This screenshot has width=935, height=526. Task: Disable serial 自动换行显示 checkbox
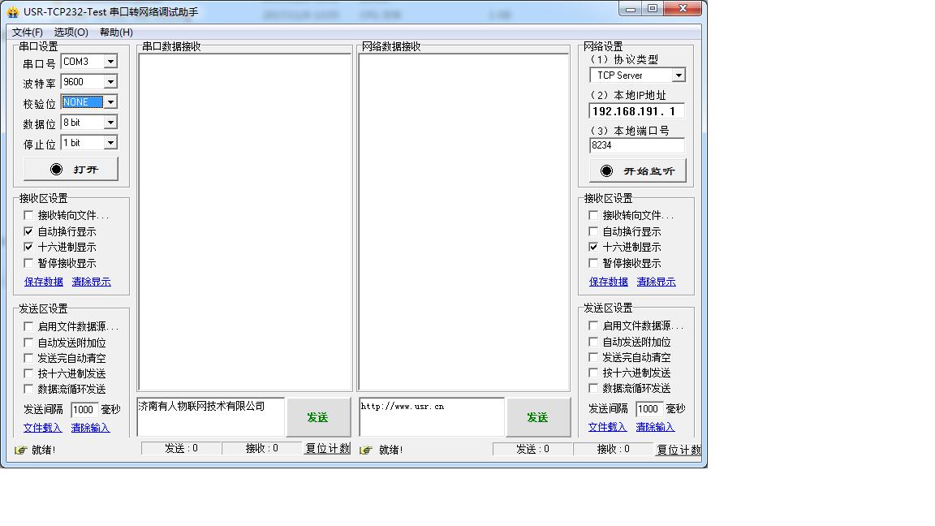[x=29, y=231]
